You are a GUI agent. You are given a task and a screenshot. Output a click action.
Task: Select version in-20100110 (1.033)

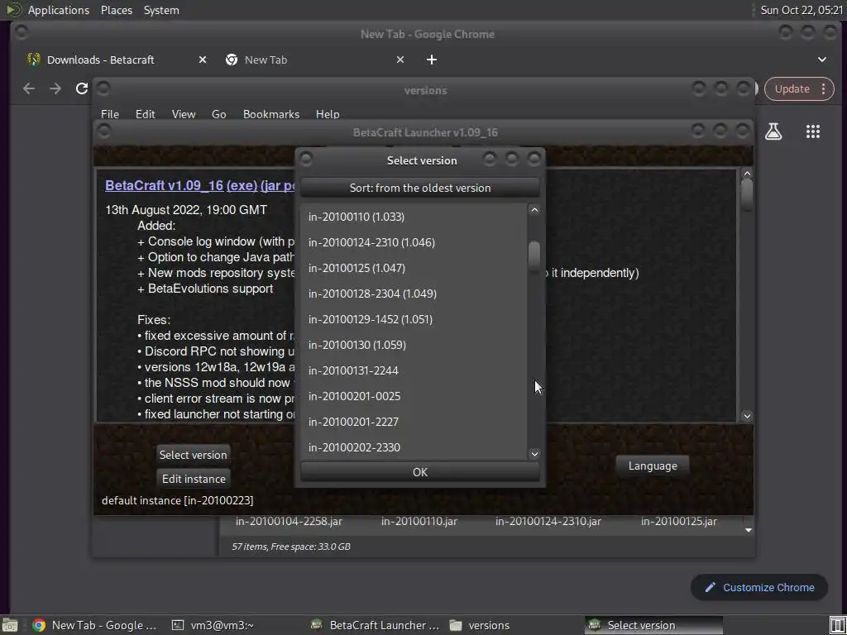click(x=414, y=217)
